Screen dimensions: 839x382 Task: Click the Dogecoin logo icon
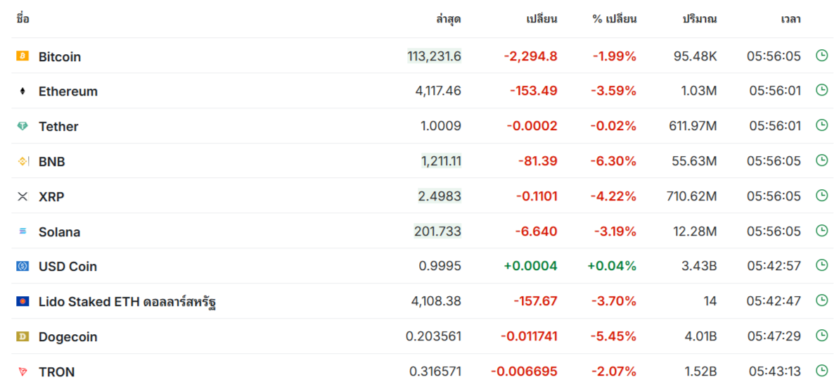23,337
